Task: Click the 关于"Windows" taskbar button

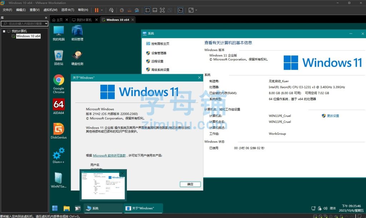Action: click(x=143, y=208)
